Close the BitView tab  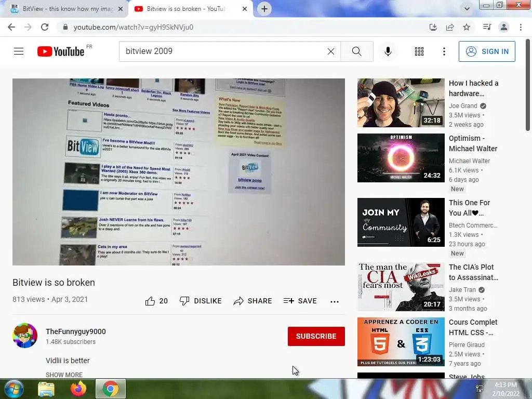tap(121, 9)
